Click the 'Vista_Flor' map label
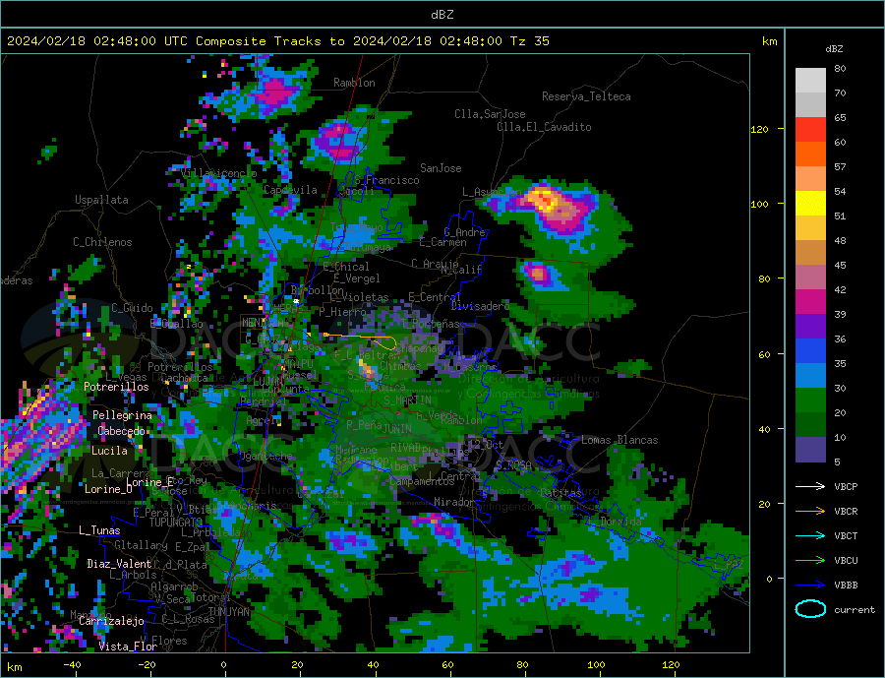Image resolution: width=885 pixels, height=678 pixels. point(128,647)
